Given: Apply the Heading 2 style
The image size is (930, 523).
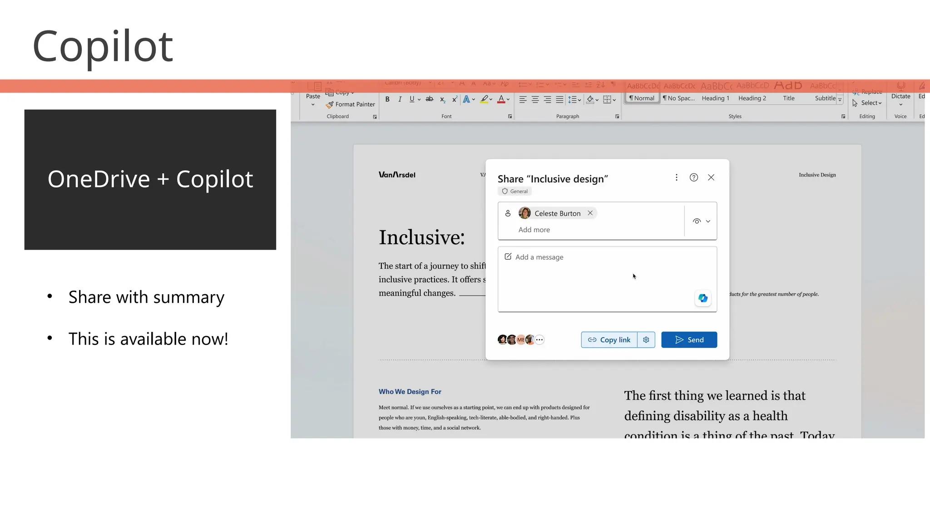Looking at the screenshot, I should pyautogui.click(x=752, y=93).
